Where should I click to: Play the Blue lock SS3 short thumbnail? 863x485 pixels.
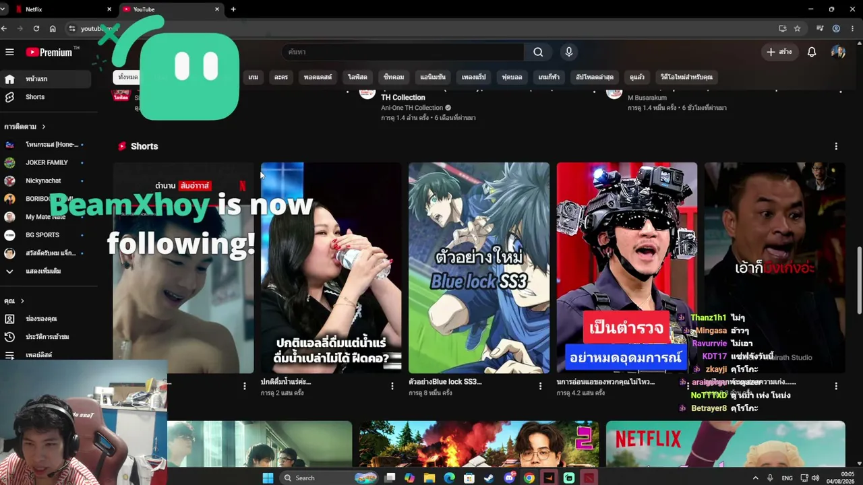pyautogui.click(x=479, y=267)
